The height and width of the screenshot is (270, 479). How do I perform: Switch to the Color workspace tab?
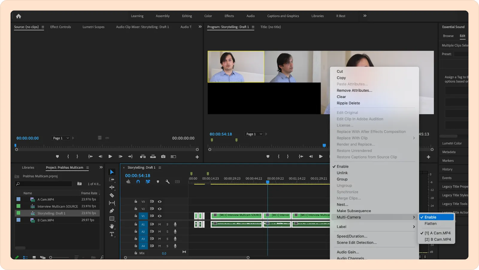pos(208,16)
